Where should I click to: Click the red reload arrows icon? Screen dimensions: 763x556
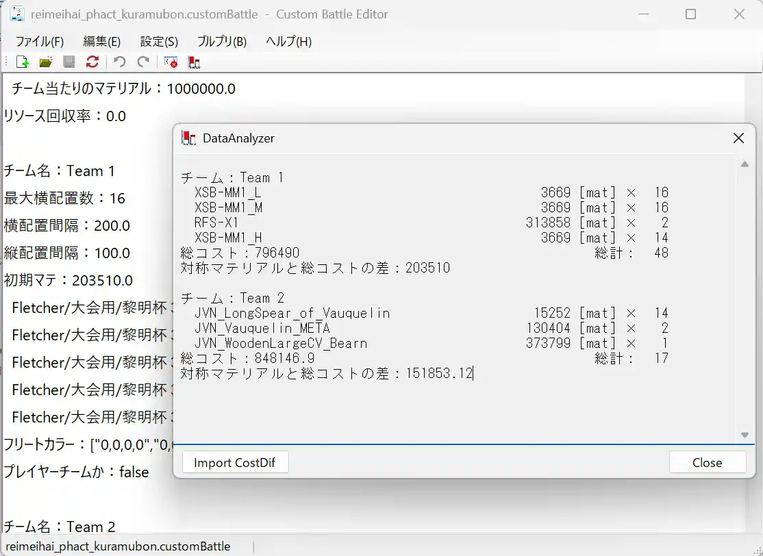92,62
